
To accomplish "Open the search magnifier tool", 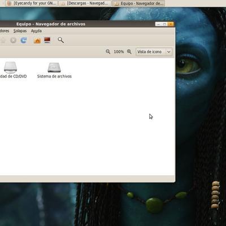I will (x=60, y=40).
